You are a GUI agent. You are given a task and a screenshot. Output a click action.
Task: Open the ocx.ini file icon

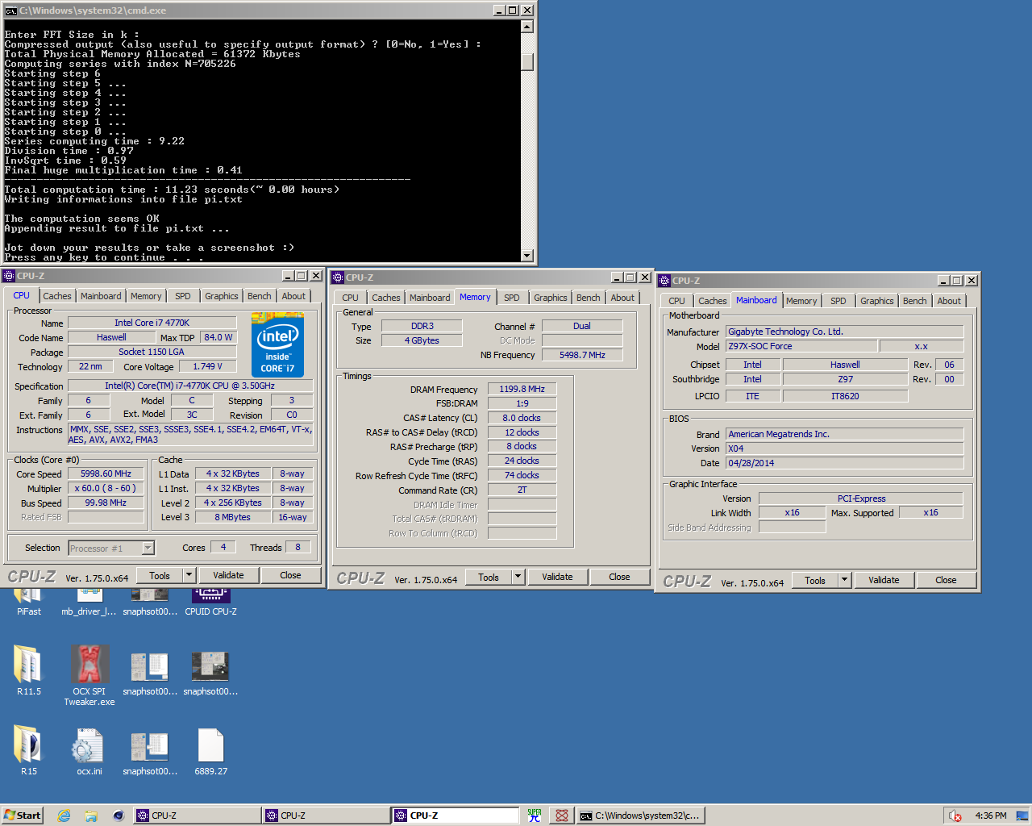89,750
